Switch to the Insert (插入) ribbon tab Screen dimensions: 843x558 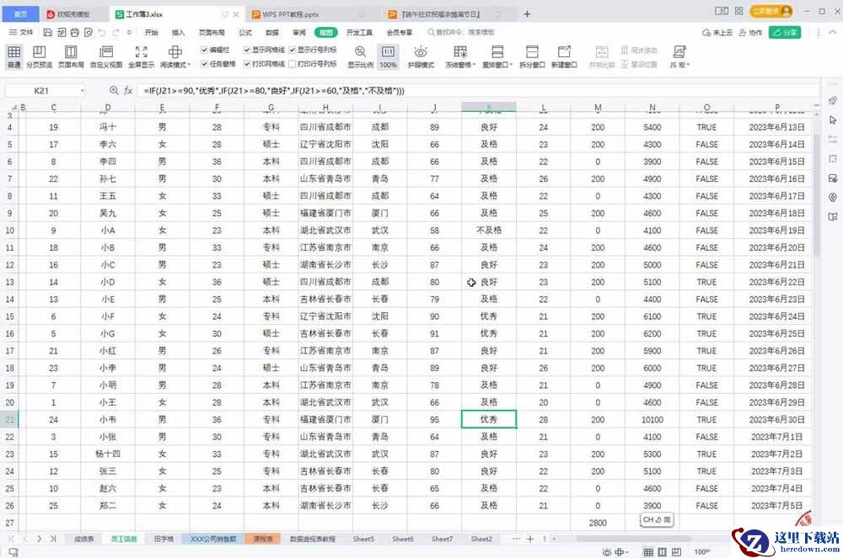[178, 33]
